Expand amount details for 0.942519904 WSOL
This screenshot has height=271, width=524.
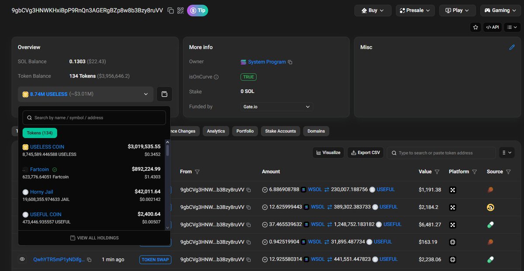[265, 242]
